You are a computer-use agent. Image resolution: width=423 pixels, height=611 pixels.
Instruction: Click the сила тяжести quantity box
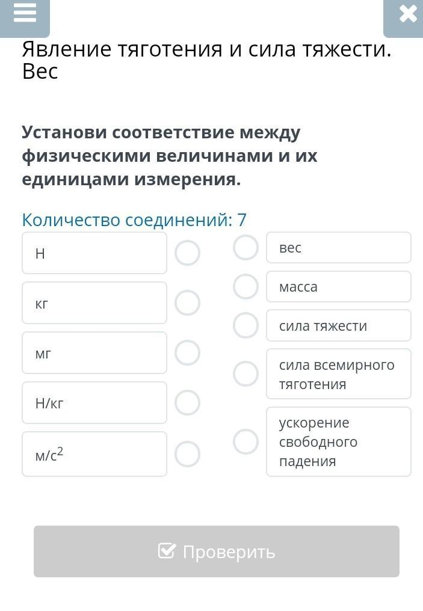pos(339,326)
